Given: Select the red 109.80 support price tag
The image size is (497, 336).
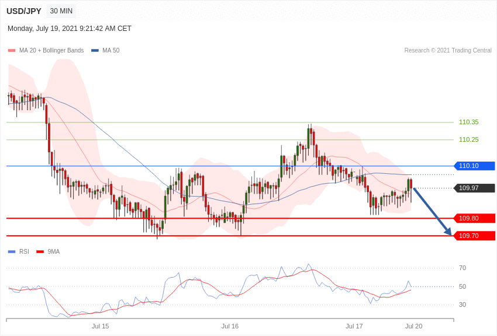Looking at the screenshot, I should (x=475, y=218).
